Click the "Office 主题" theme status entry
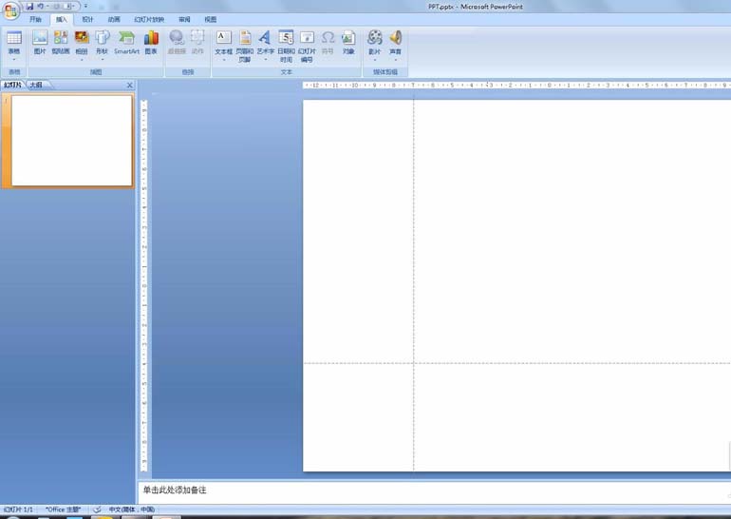 [x=63, y=509]
